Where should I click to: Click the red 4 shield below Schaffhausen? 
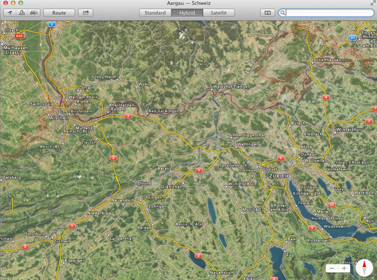coord(326,97)
